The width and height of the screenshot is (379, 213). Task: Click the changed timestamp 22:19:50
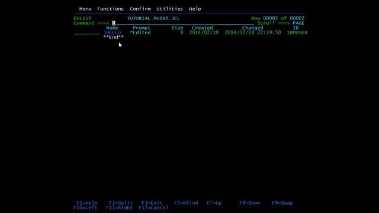(x=269, y=33)
